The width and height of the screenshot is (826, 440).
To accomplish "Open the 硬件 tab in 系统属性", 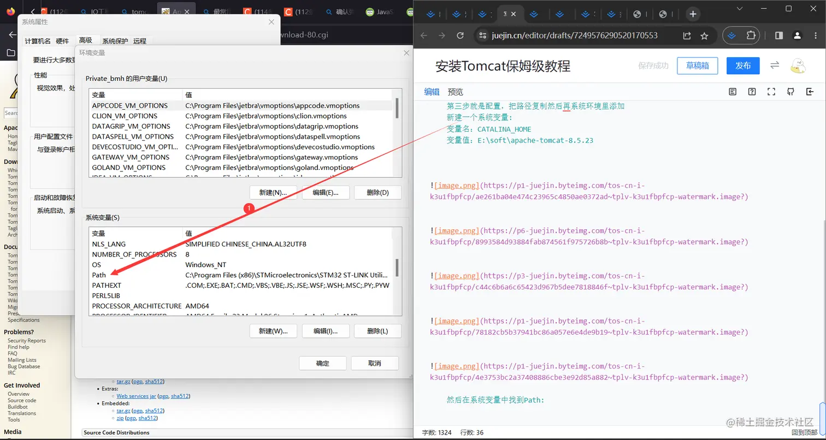I will click(x=62, y=41).
